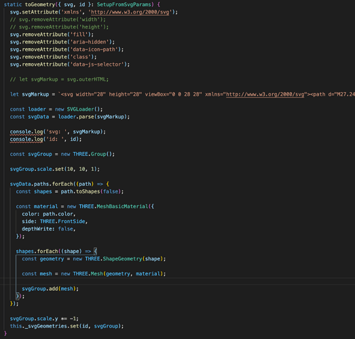Click the 'data-icon-path' string literal

[94, 49]
